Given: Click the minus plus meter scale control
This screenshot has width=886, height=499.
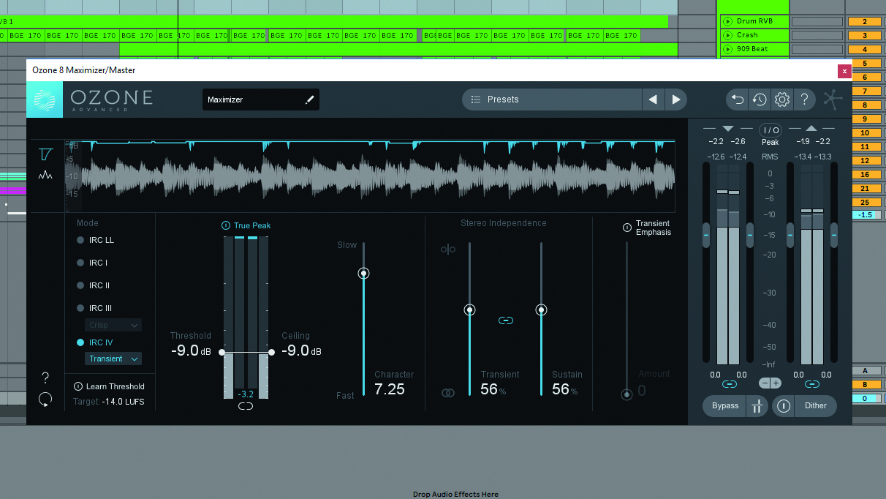Looking at the screenshot, I should 770,383.
